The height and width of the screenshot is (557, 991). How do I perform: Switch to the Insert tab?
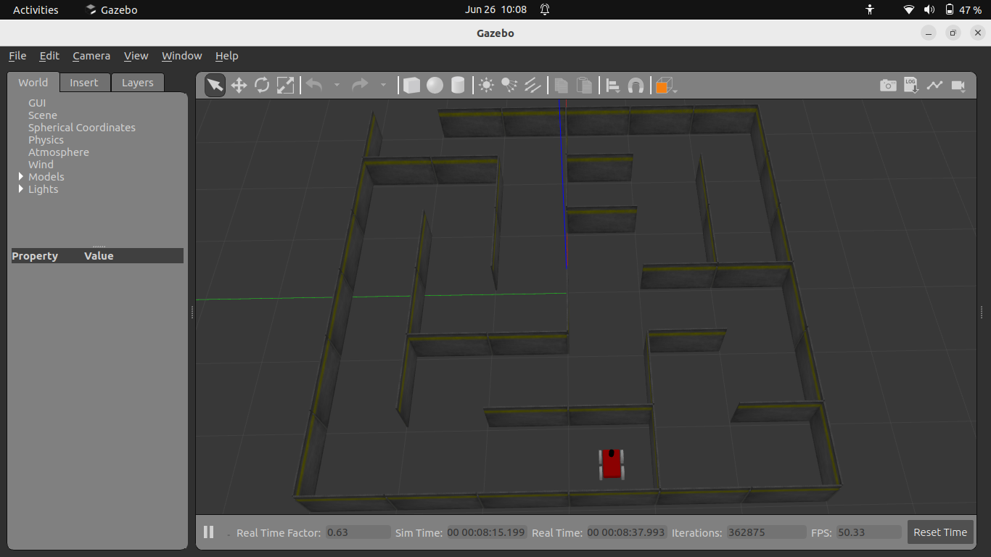tap(84, 82)
